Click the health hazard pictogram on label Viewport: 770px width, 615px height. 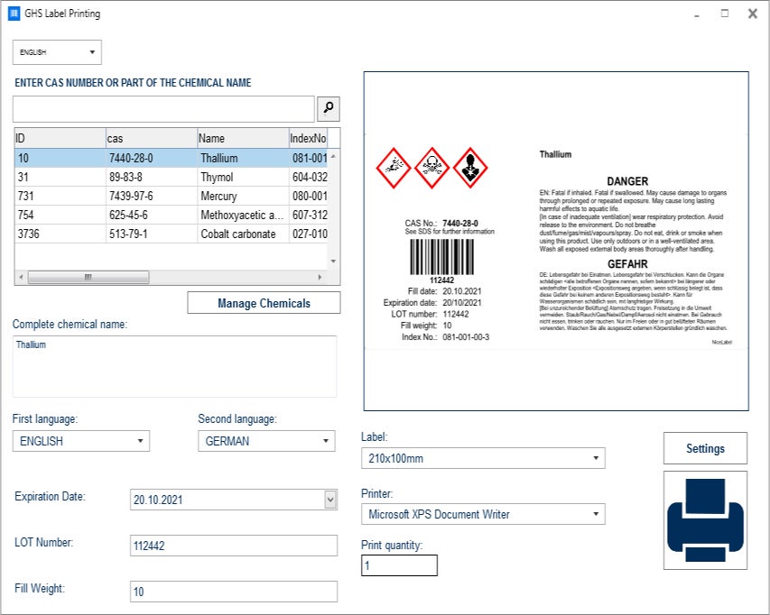tap(469, 168)
